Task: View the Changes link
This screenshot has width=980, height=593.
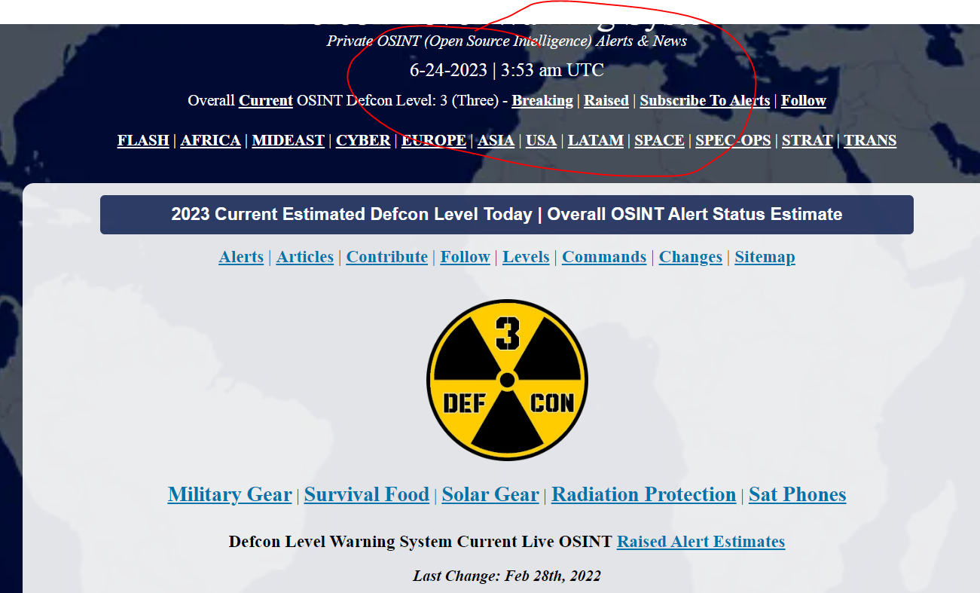Action: [691, 257]
